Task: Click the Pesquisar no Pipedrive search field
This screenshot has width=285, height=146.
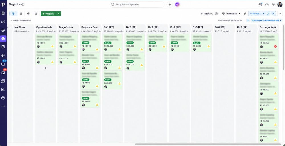Action: [x=137, y=5]
